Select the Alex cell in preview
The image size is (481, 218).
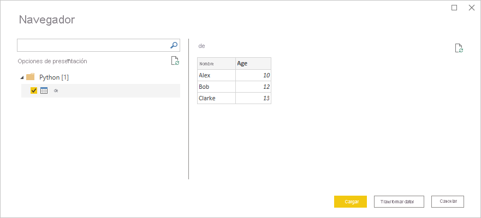point(216,75)
